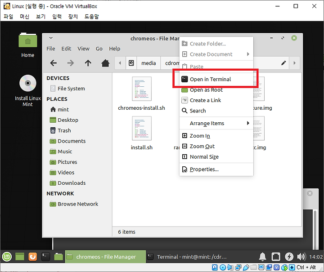Click the power manager lightning icon
This screenshot has width=324, height=272.
(x=289, y=257)
